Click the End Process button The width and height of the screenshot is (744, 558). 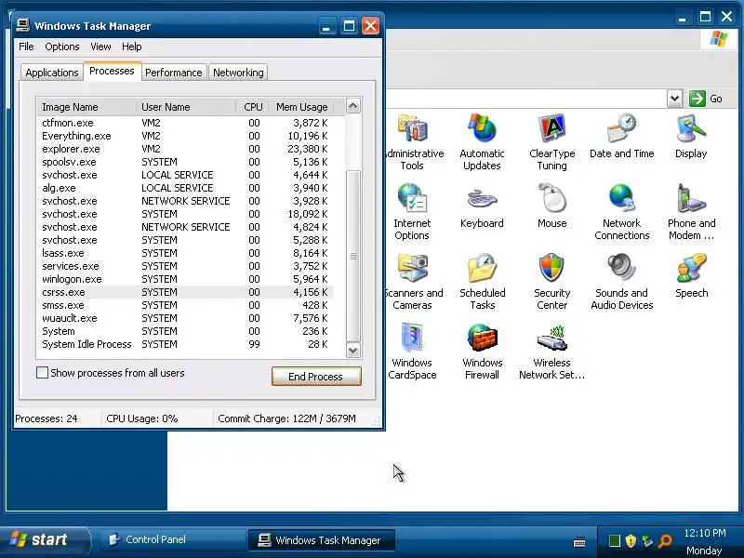tap(316, 377)
